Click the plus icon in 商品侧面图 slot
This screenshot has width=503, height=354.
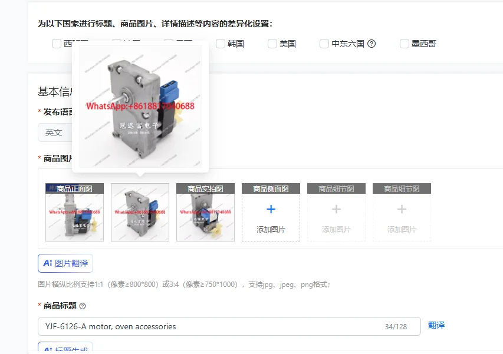coord(271,209)
